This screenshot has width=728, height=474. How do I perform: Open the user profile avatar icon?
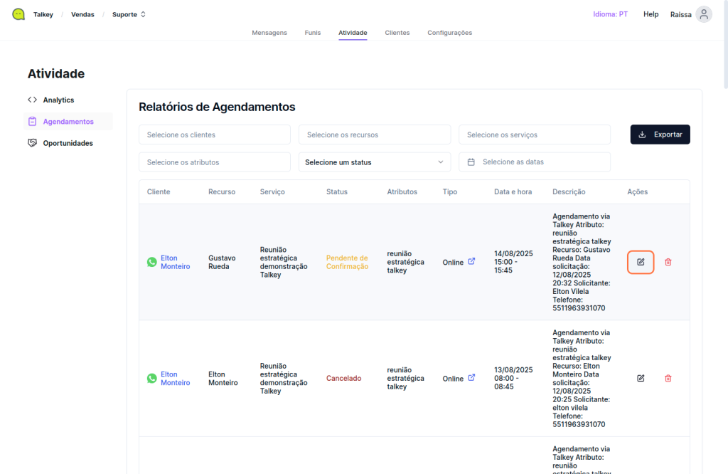[703, 14]
